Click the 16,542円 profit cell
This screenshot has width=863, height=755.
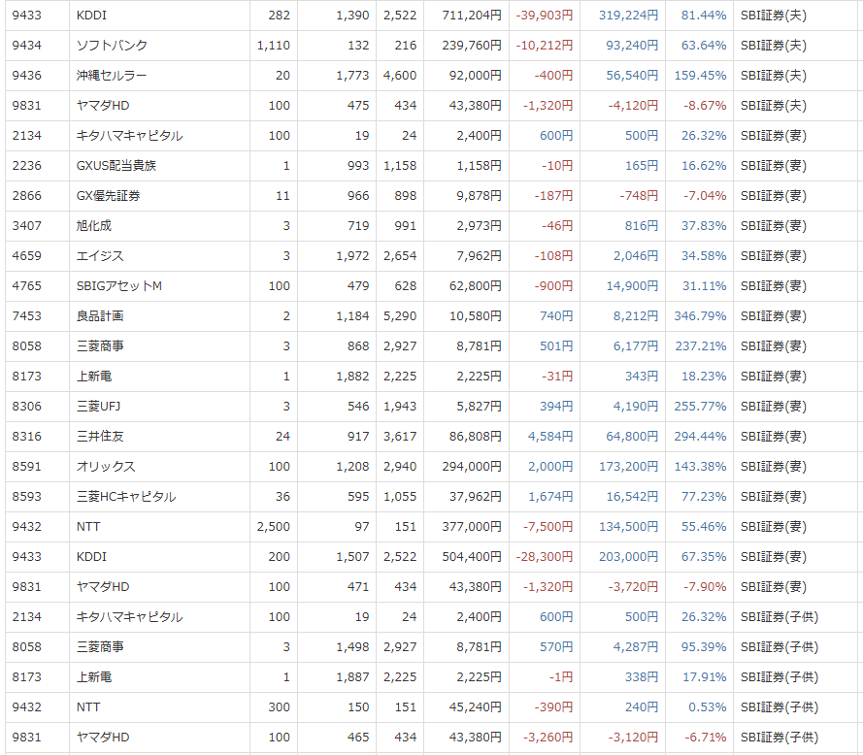pyautogui.click(x=632, y=496)
